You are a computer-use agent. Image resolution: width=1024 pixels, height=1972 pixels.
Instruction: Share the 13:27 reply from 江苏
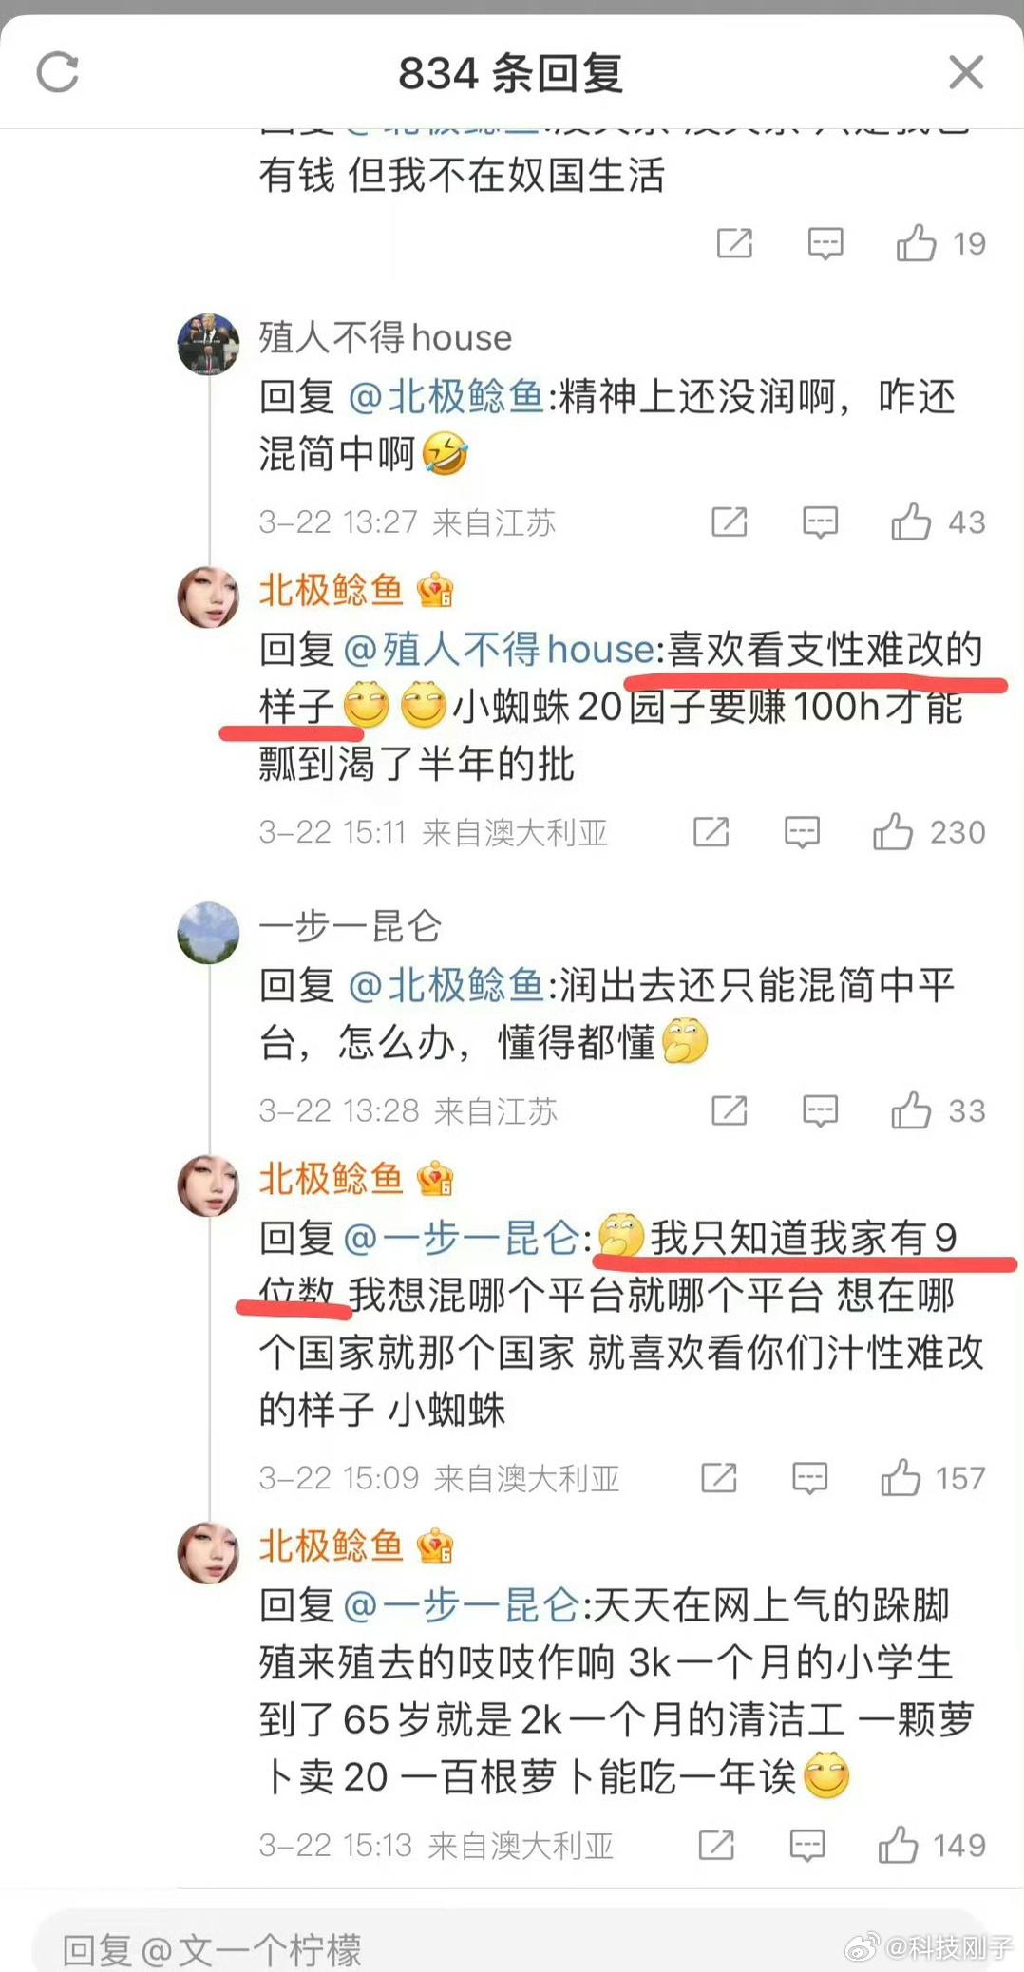(x=730, y=521)
